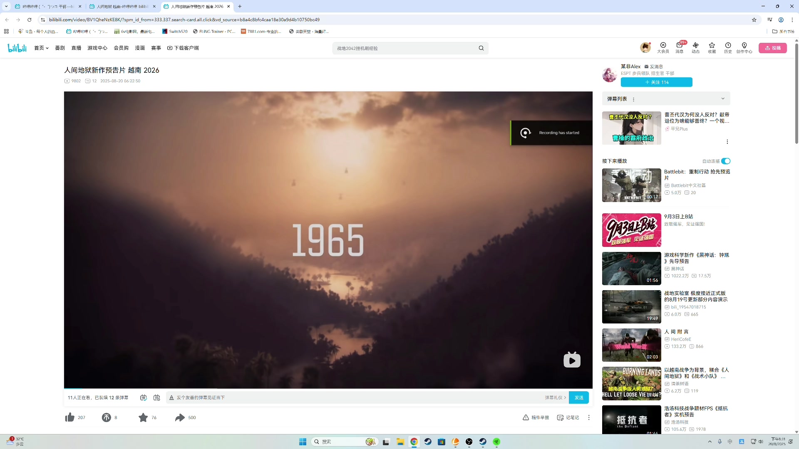Toggle danmaku display on or off
Screen dimensions: 799x449
[144, 398]
